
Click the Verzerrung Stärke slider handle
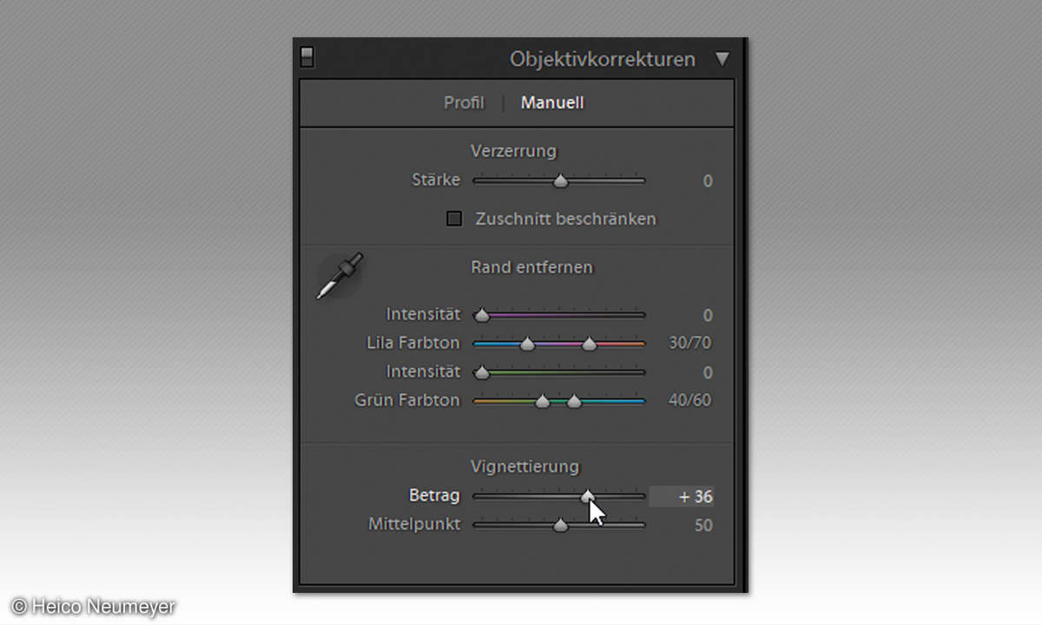(x=560, y=181)
